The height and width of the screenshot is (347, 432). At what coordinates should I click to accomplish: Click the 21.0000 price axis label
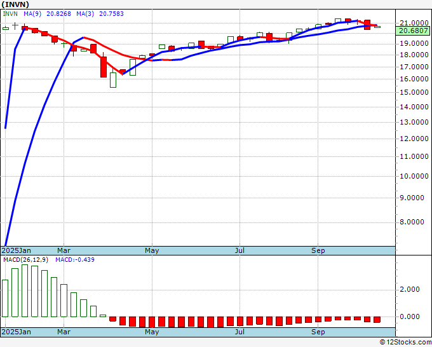pos(414,23)
